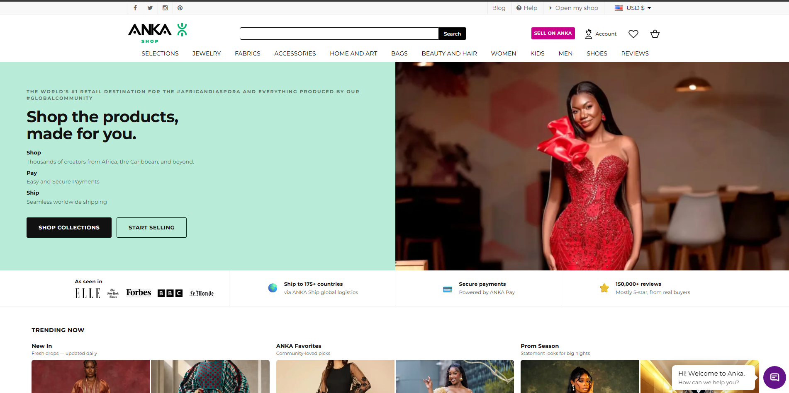Click the Prom Season heading

point(540,346)
